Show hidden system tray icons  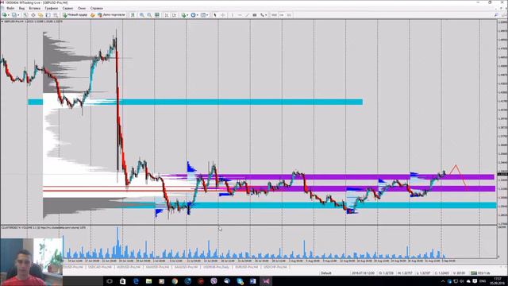point(443,281)
